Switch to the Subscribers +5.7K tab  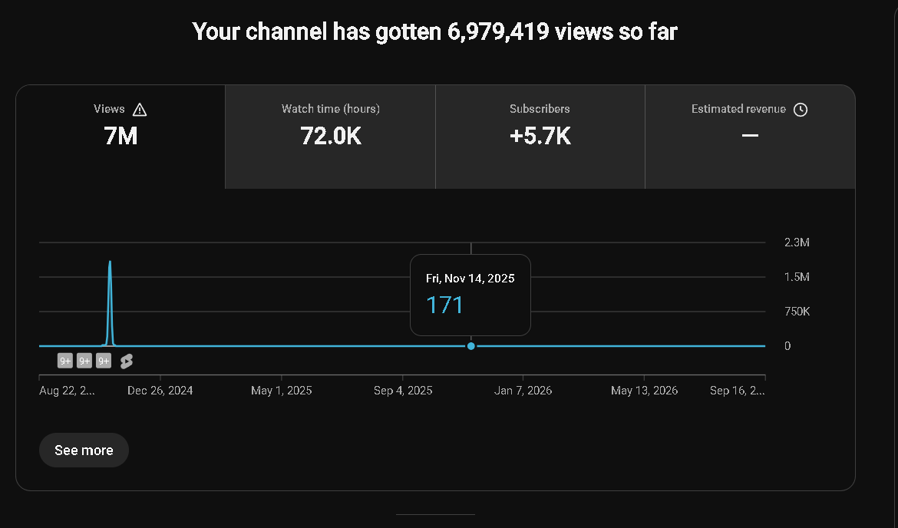point(540,137)
